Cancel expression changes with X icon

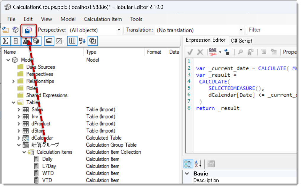pos(200,52)
